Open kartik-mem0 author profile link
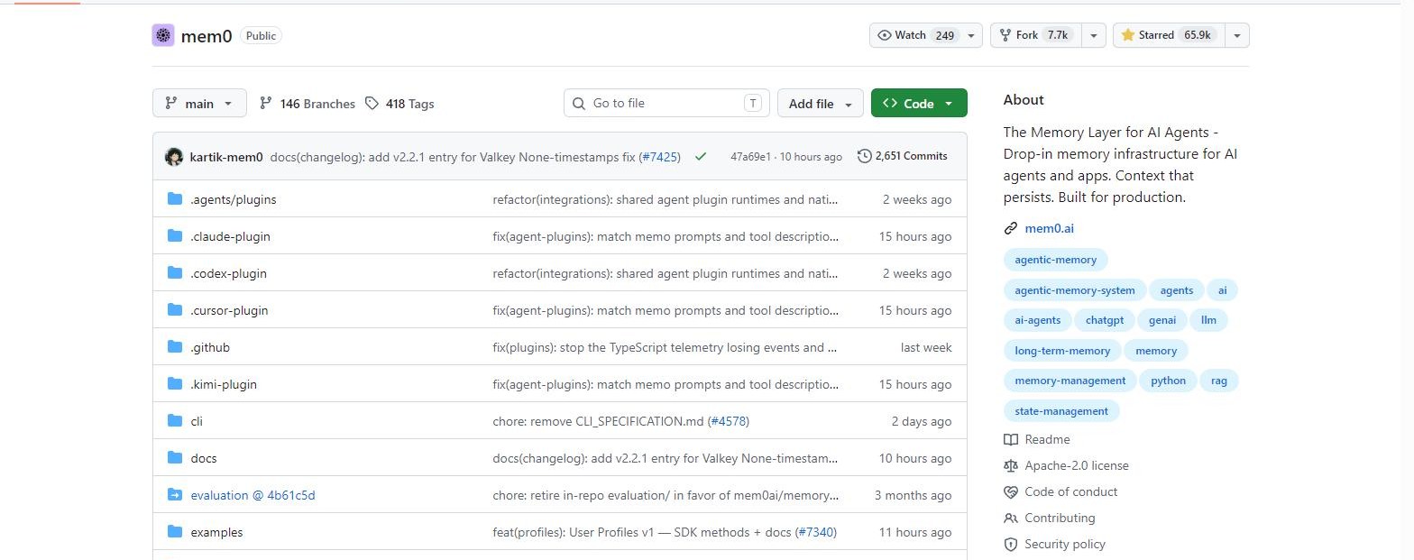This screenshot has height=560, width=1414. (226, 157)
